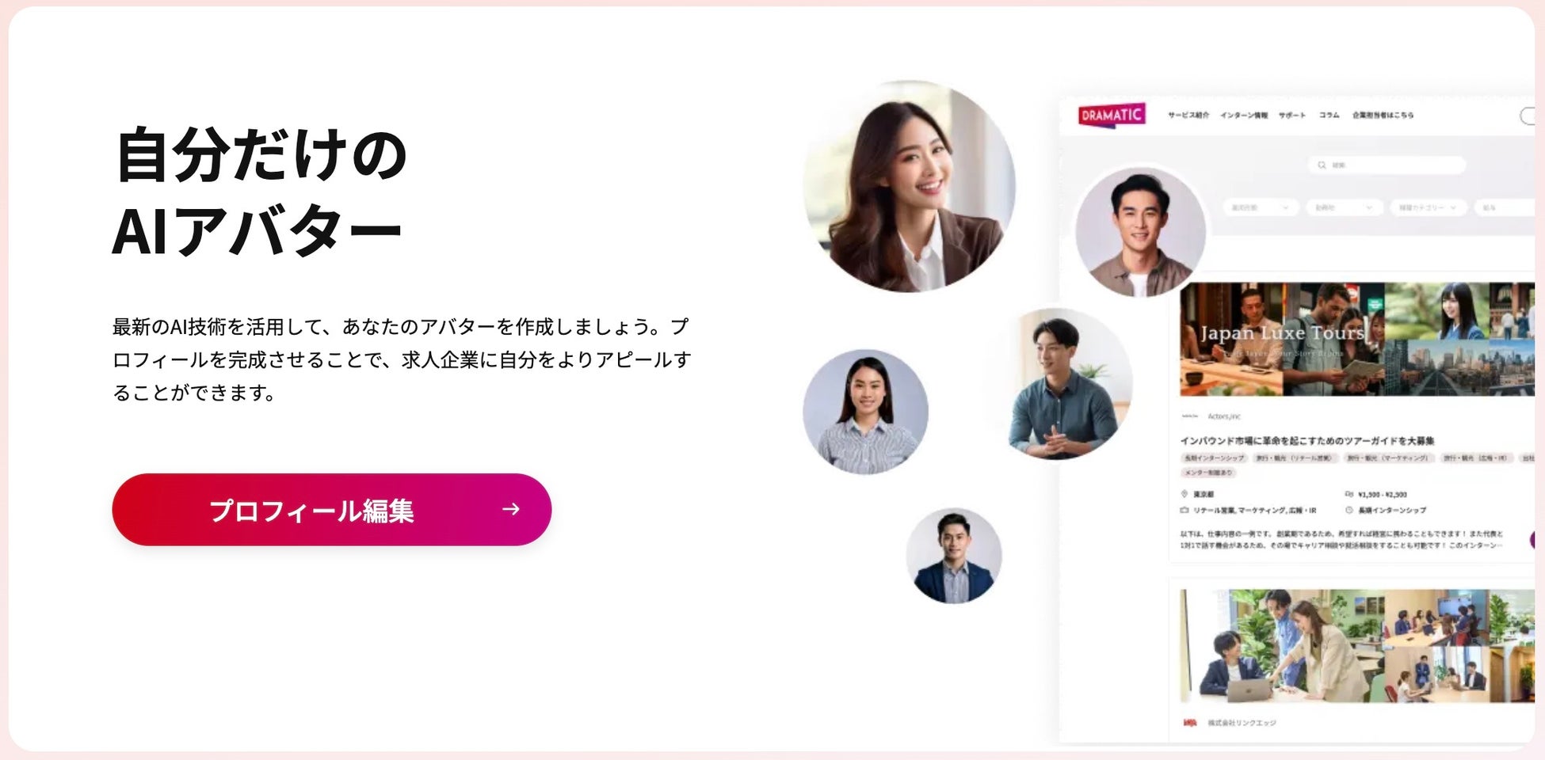Click the DRAMATIC logo
The width and height of the screenshot is (1545, 760).
coord(1111,115)
